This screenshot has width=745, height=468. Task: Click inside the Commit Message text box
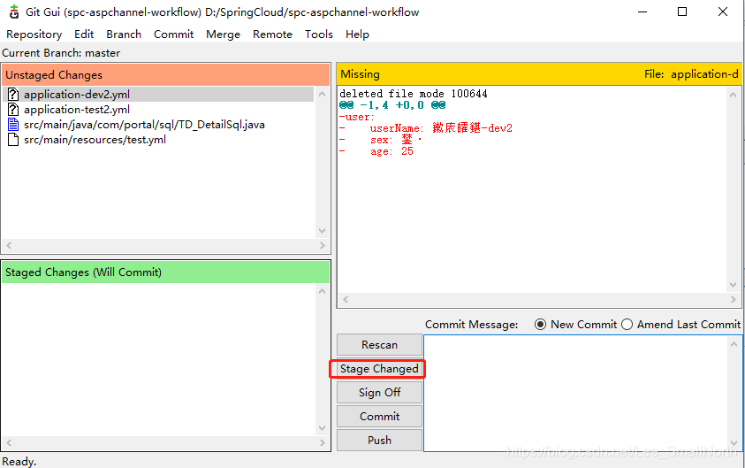tap(575, 393)
